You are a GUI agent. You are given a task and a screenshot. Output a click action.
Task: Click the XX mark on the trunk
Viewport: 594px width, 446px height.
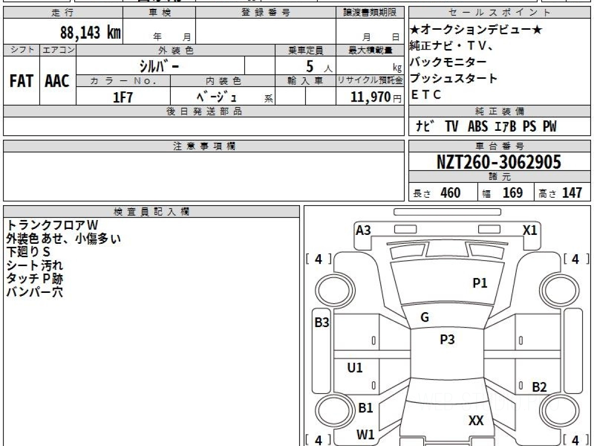click(476, 421)
